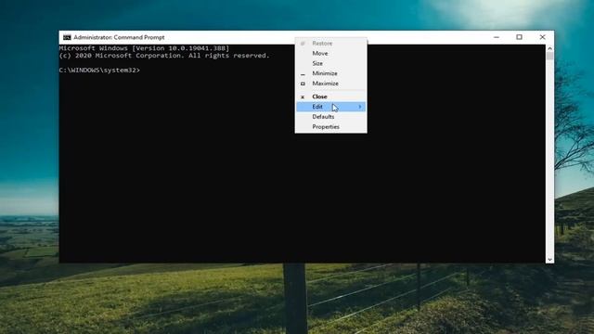This screenshot has width=594, height=334.
Task: Click the Microsoft Corporation copyright line
Action: 164,56
